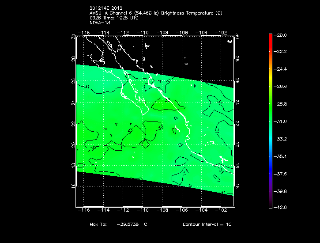Click the bottom -104 longitude axis label
Screen dimensions: 320x243
pos(201,210)
